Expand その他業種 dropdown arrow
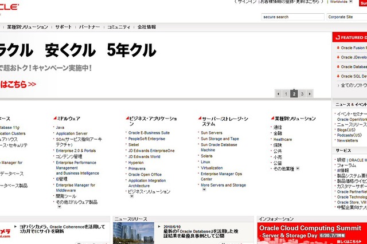 point(298,168)
